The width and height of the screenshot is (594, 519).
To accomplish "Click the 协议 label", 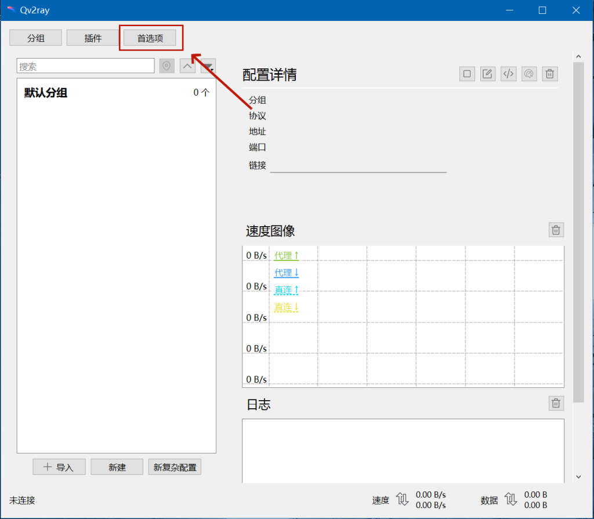I will click(258, 116).
